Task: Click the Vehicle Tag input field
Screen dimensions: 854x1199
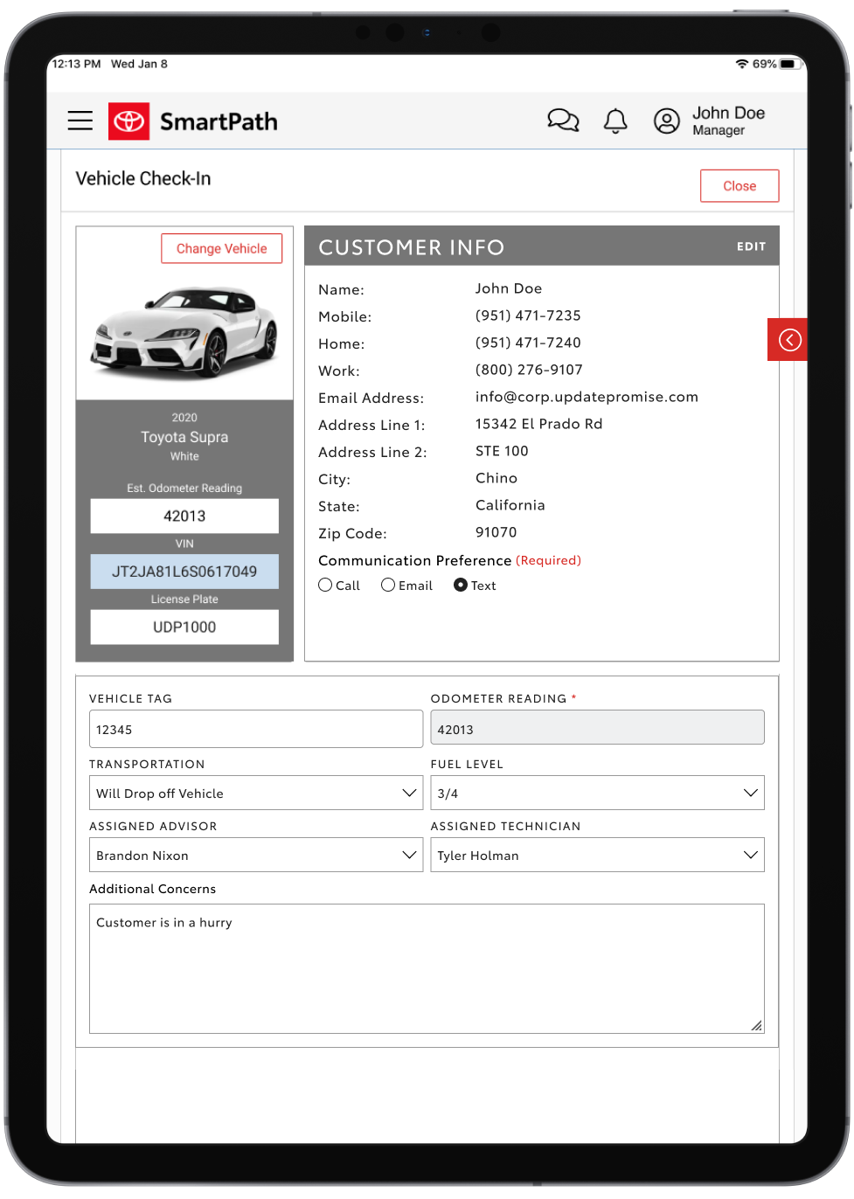Action: [x=255, y=727]
